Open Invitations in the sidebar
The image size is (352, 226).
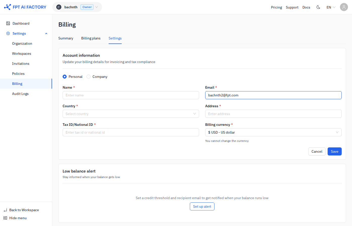(26, 64)
